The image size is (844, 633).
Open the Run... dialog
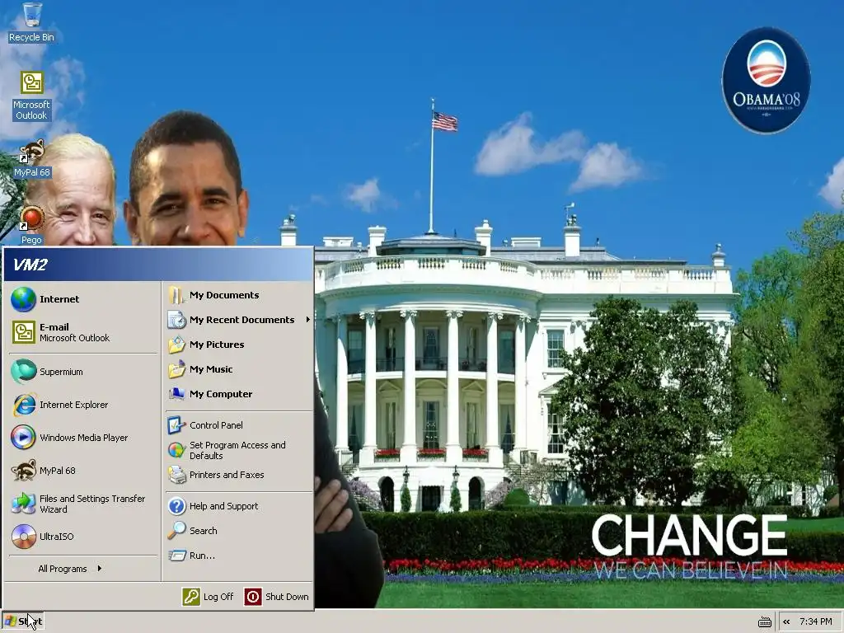239,556
